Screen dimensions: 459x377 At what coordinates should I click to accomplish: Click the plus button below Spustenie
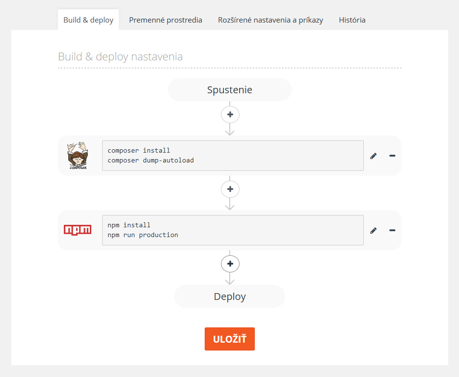click(230, 114)
